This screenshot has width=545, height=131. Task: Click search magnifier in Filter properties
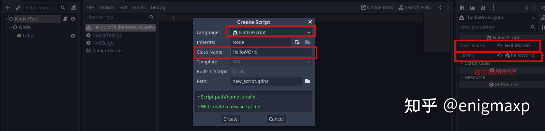(533, 27)
